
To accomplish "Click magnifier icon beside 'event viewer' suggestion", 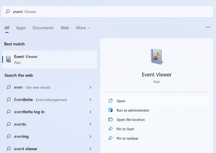I will tap(9, 149).
